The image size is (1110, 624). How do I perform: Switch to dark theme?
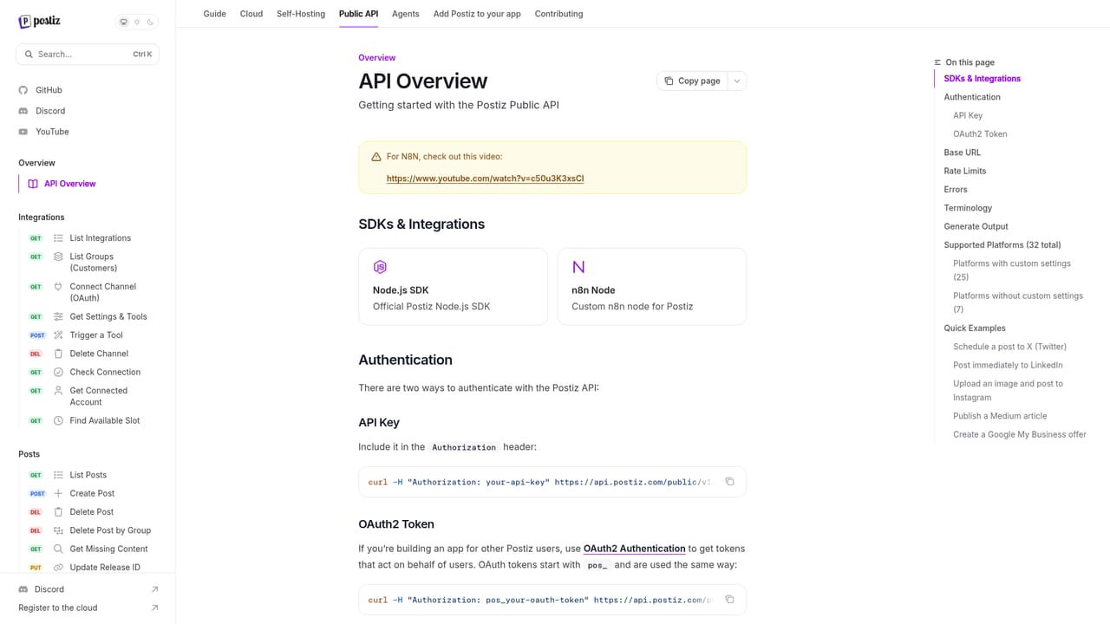[x=150, y=23]
